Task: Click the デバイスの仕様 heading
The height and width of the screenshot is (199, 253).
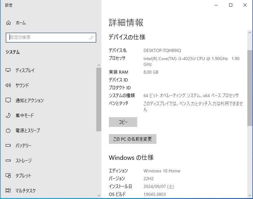Action: [127, 37]
